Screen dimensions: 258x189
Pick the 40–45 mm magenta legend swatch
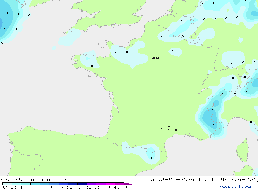tap(110, 184)
